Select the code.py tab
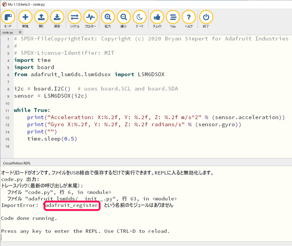This screenshot has height=246, width=292. click(8, 33)
